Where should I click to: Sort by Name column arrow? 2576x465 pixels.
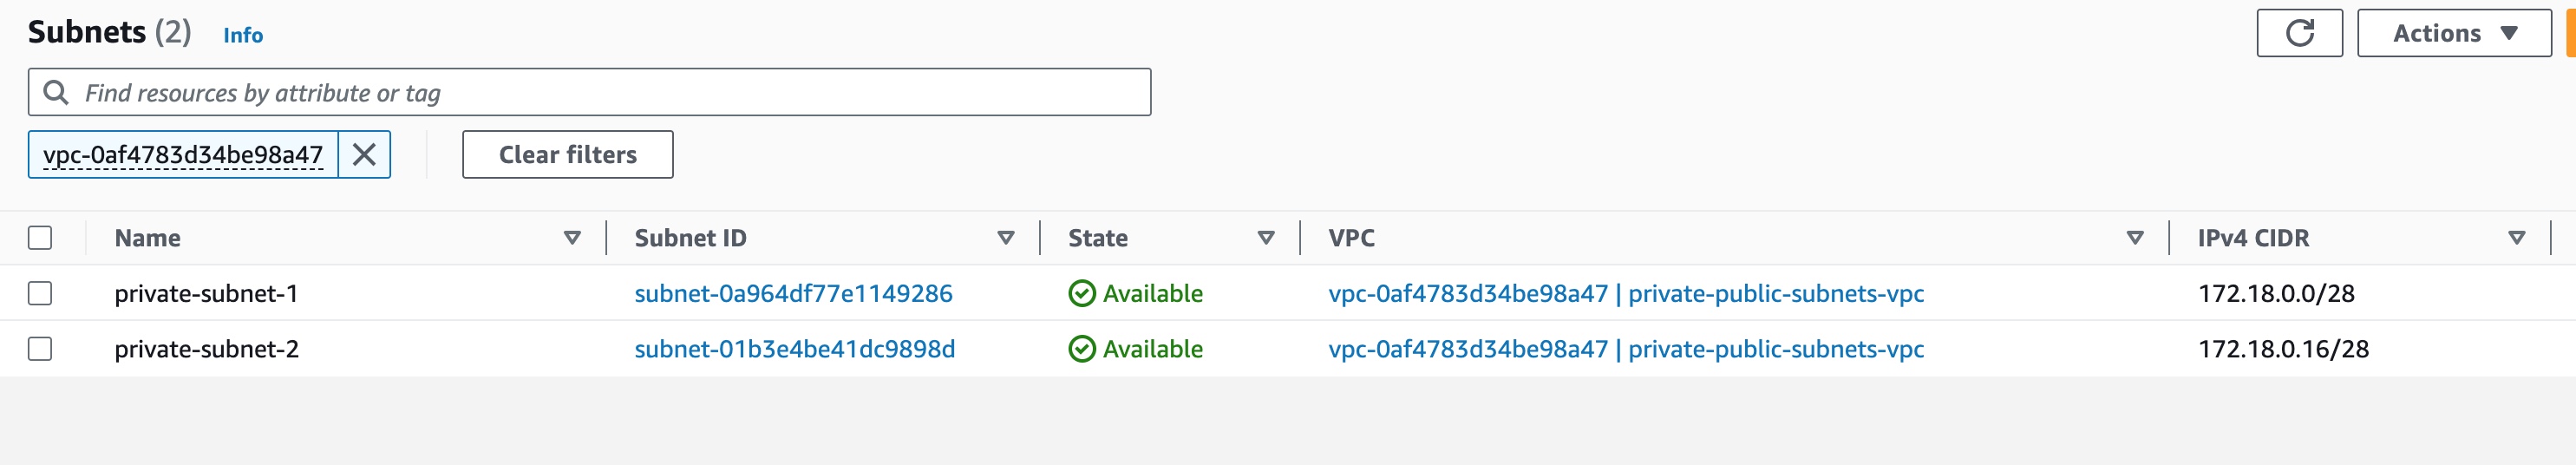coord(572,238)
